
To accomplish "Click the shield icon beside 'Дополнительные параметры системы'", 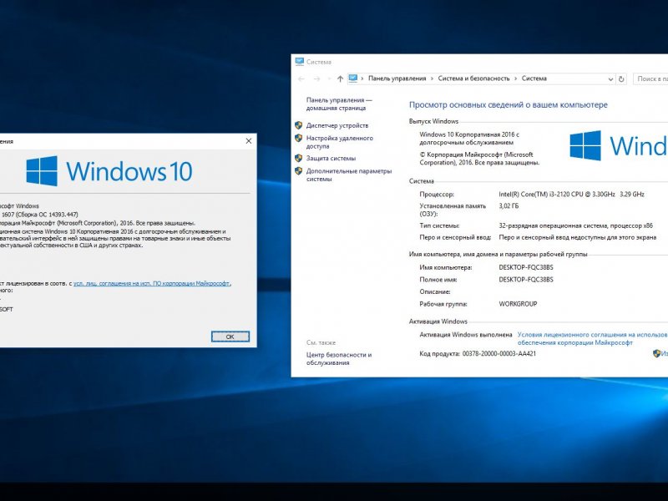I will tap(299, 171).
